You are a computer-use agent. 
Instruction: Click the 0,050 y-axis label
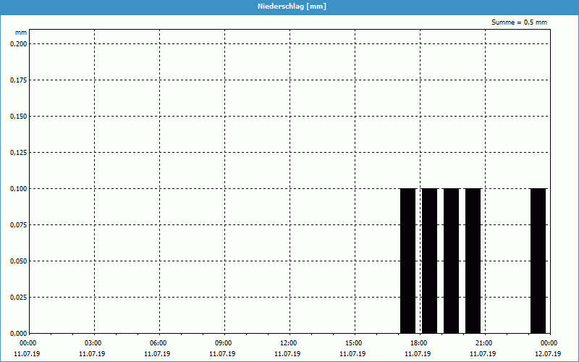19,261
